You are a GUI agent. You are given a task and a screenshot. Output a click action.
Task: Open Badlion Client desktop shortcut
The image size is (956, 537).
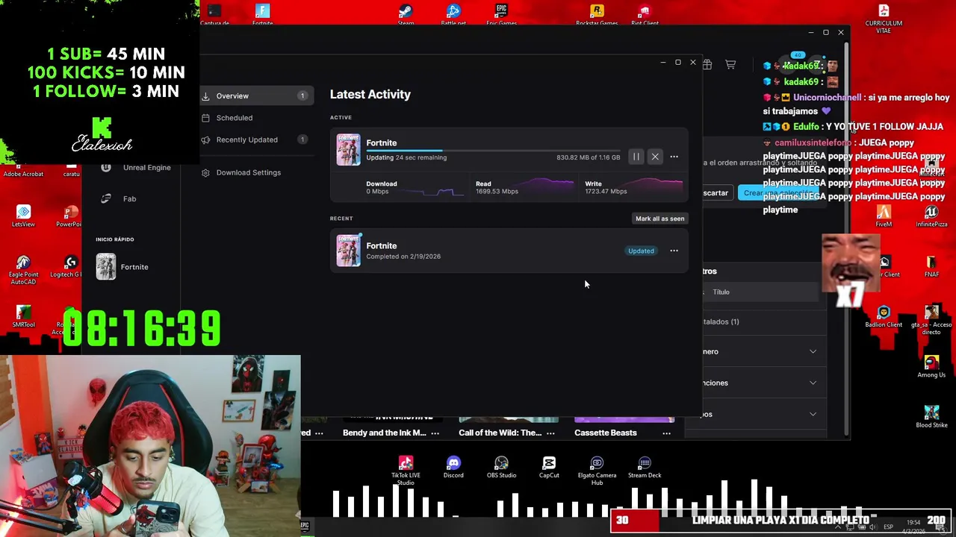click(884, 315)
